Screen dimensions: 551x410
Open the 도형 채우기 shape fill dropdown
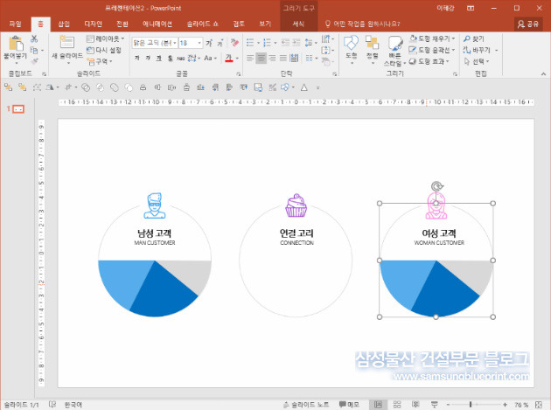[432, 38]
